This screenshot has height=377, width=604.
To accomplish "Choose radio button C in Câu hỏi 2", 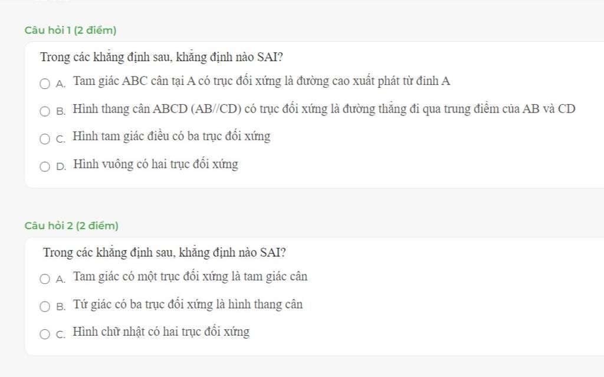I will (x=45, y=335).
